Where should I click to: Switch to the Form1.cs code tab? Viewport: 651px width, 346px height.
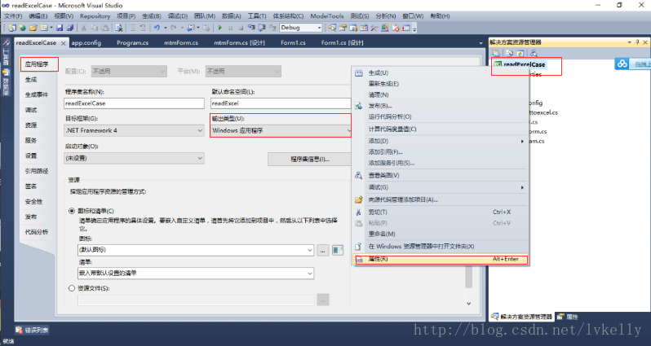coord(293,42)
